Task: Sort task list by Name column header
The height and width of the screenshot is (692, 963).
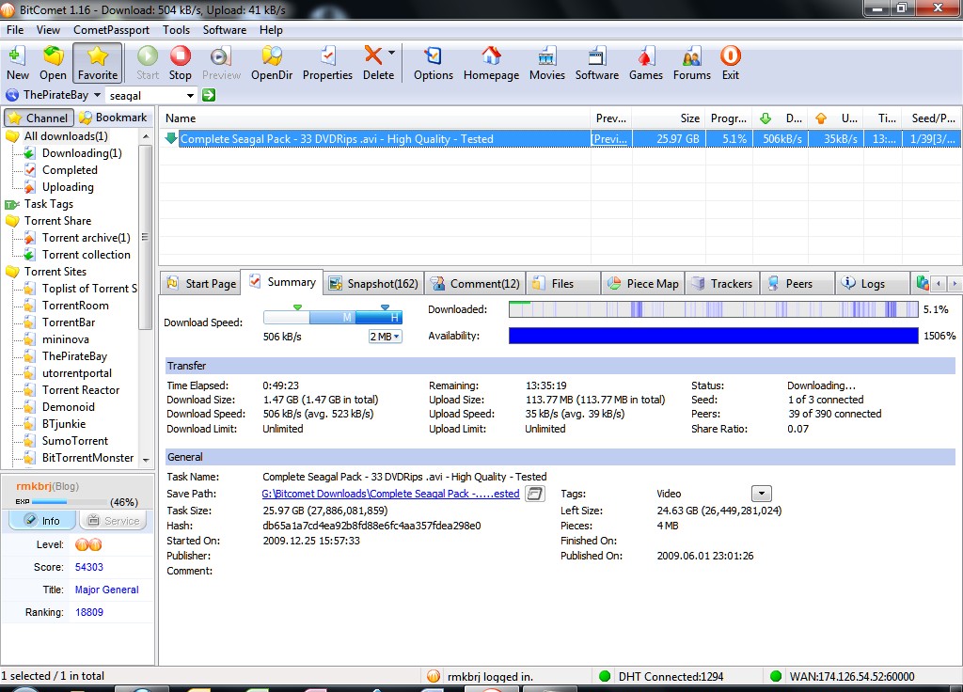Action: 375,118
